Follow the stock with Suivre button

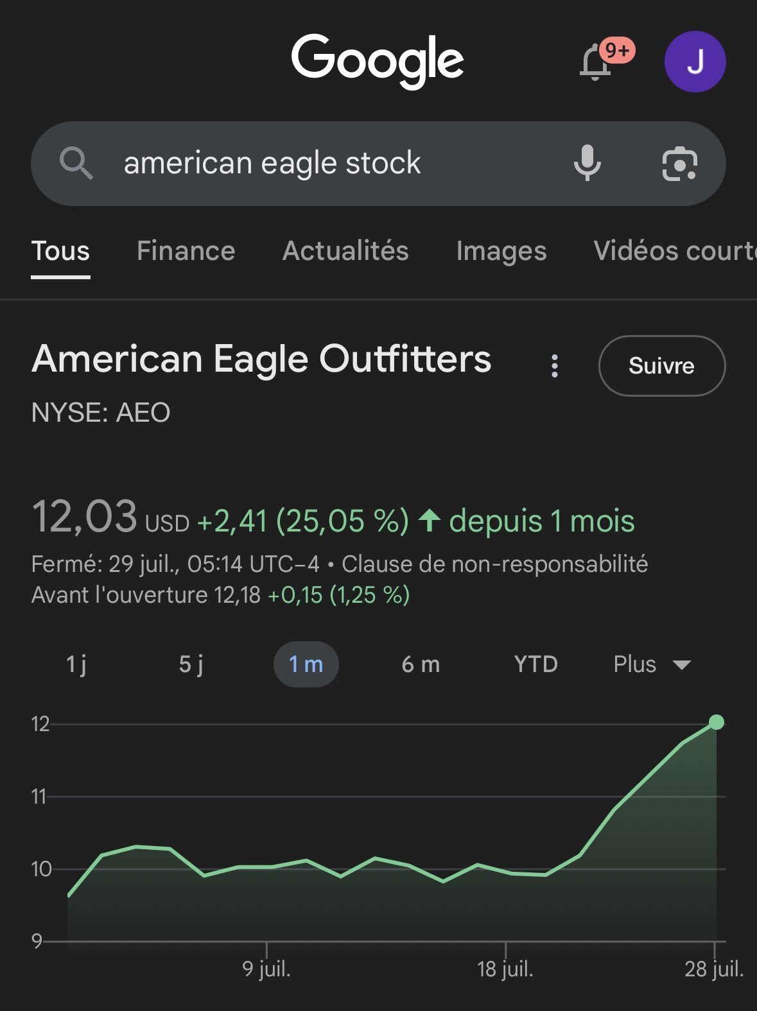pos(662,366)
